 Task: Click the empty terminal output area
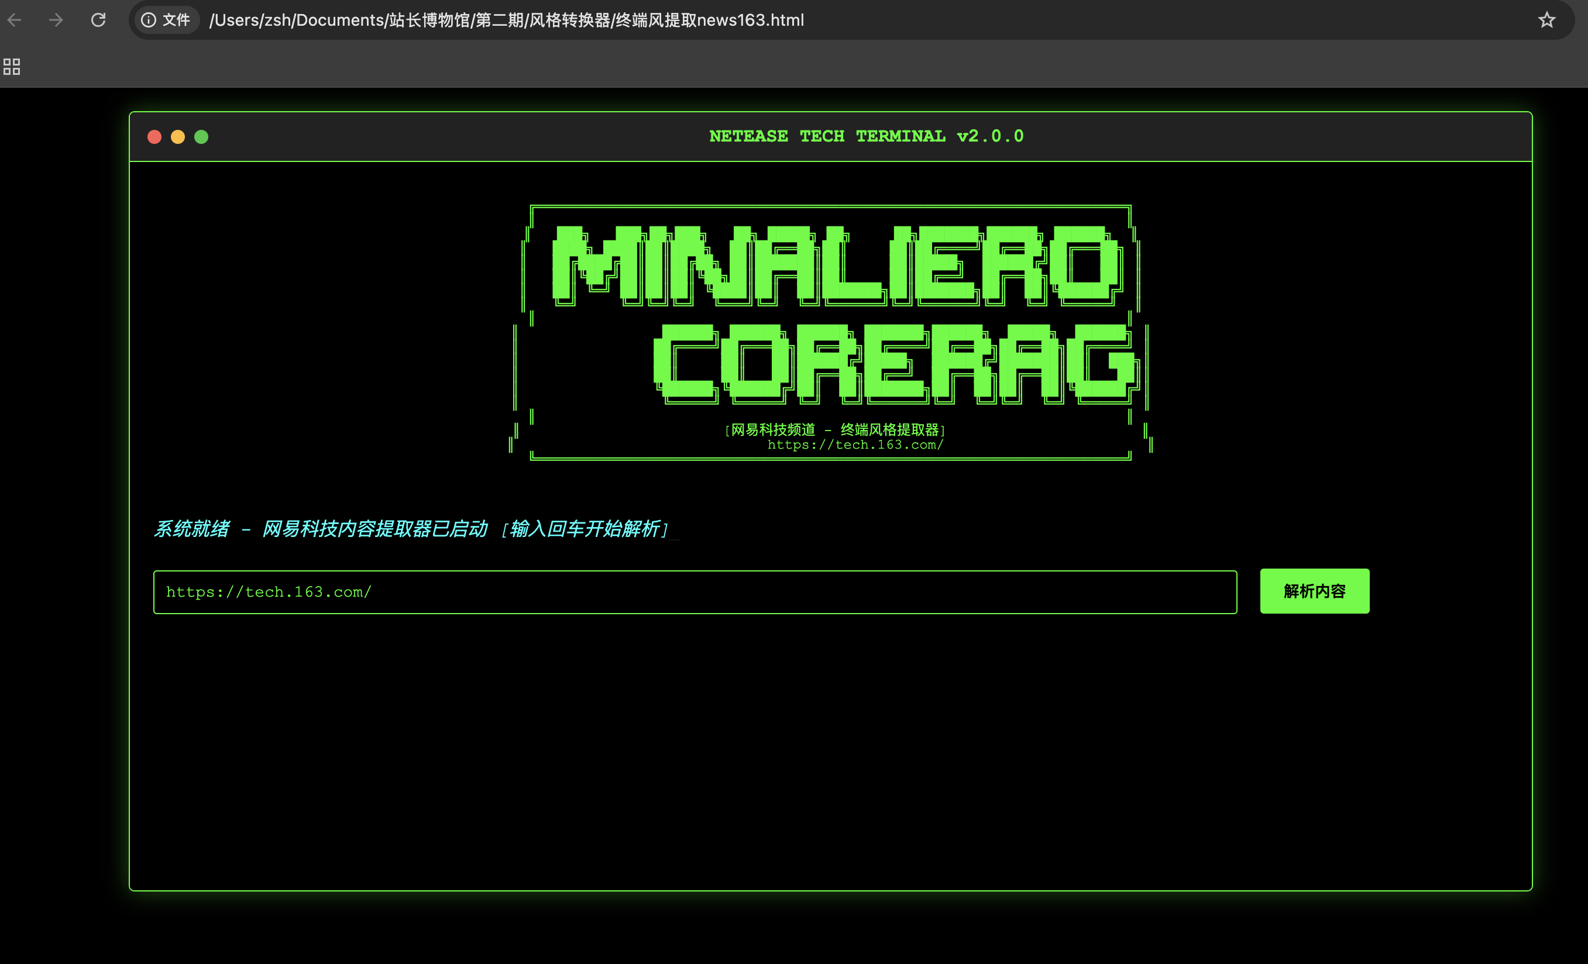(830, 754)
